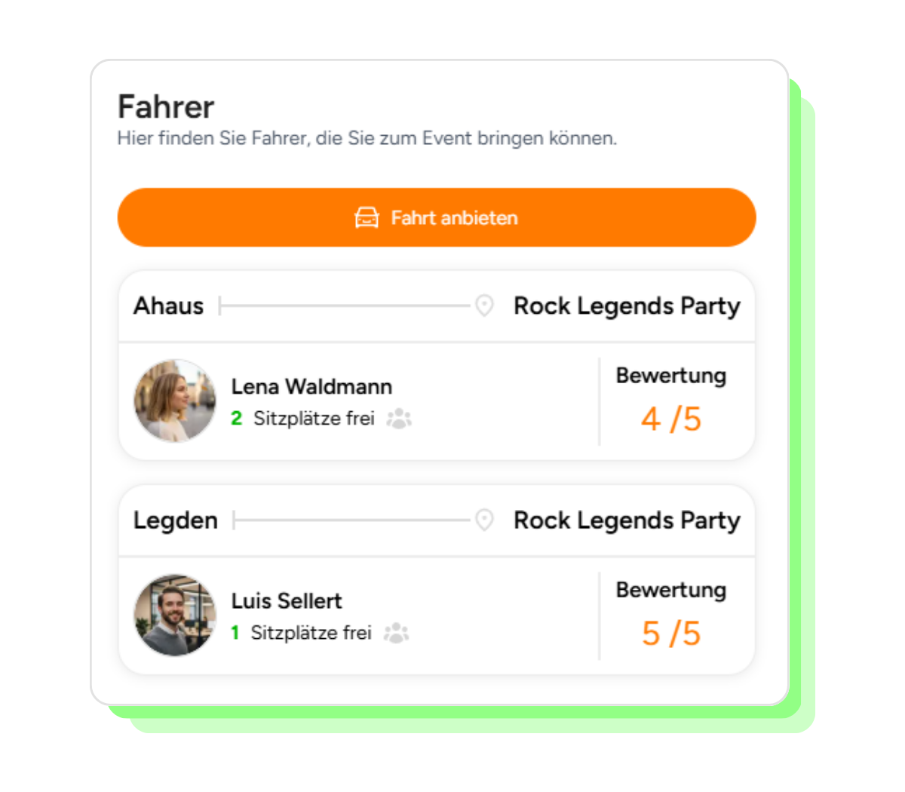Click the Legden starting point label
This screenshot has width=905, height=792.
[175, 520]
